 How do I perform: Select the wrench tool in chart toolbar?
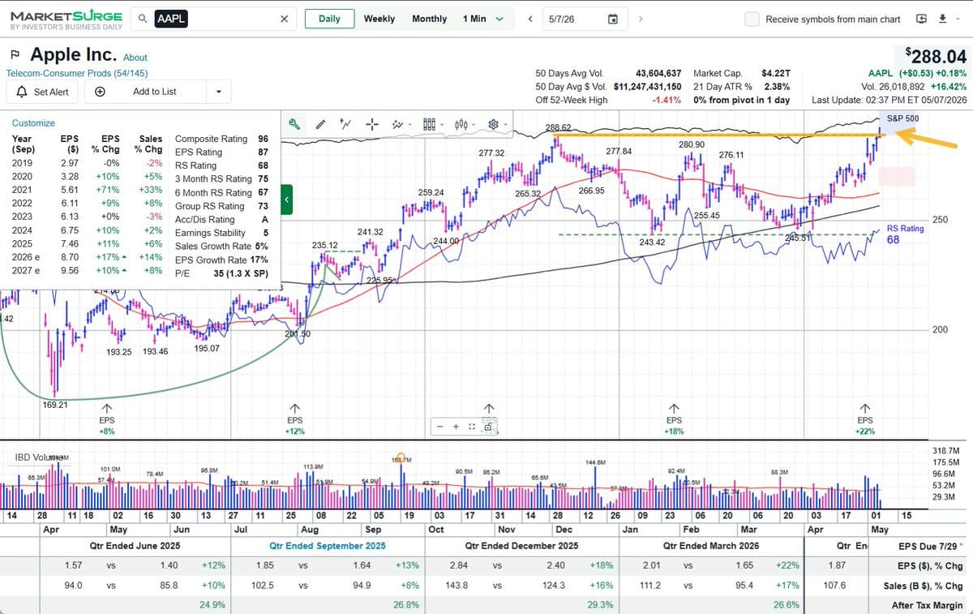click(x=295, y=124)
